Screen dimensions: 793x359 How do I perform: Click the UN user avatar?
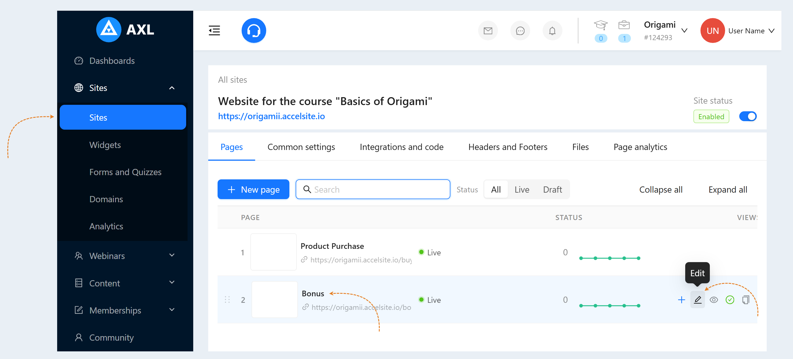tap(712, 31)
